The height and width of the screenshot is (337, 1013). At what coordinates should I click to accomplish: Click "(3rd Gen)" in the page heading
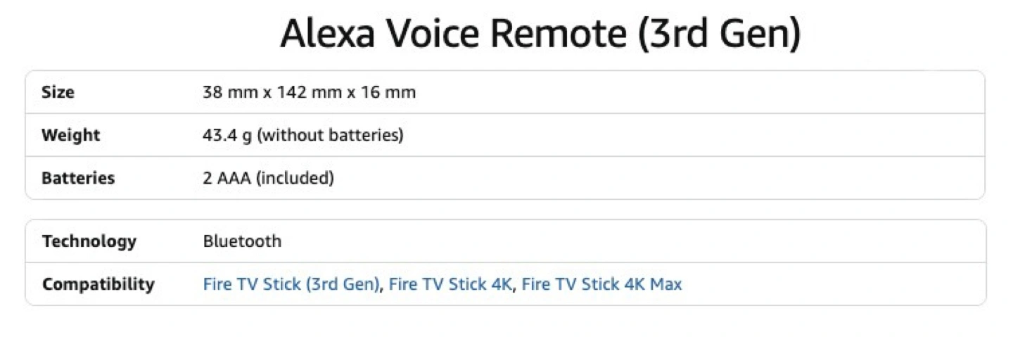(719, 34)
